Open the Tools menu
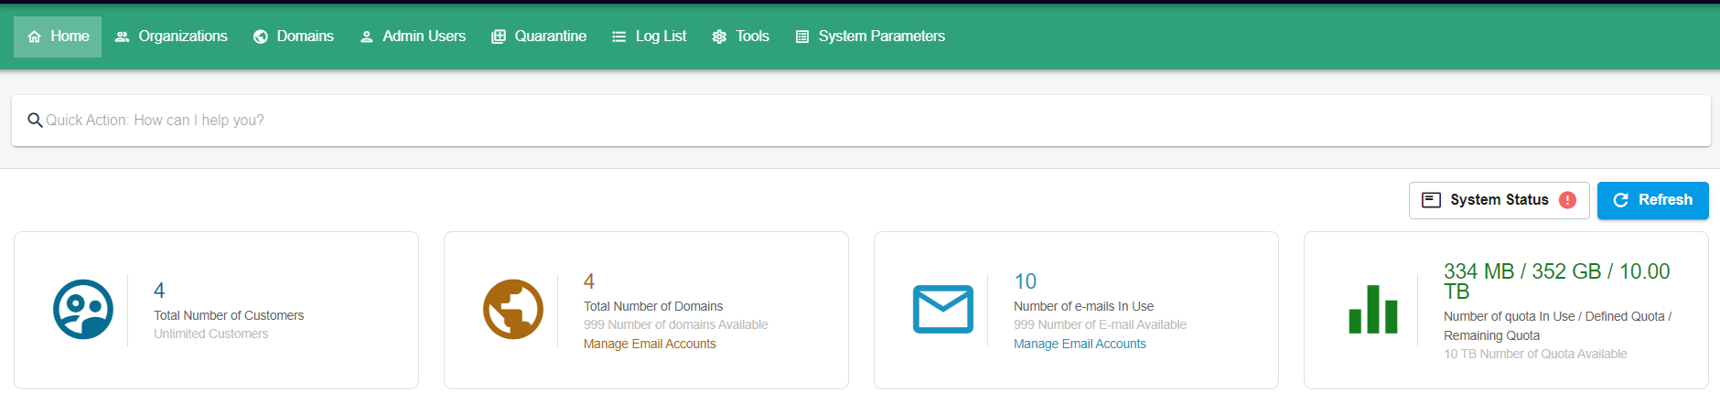 [x=741, y=37]
